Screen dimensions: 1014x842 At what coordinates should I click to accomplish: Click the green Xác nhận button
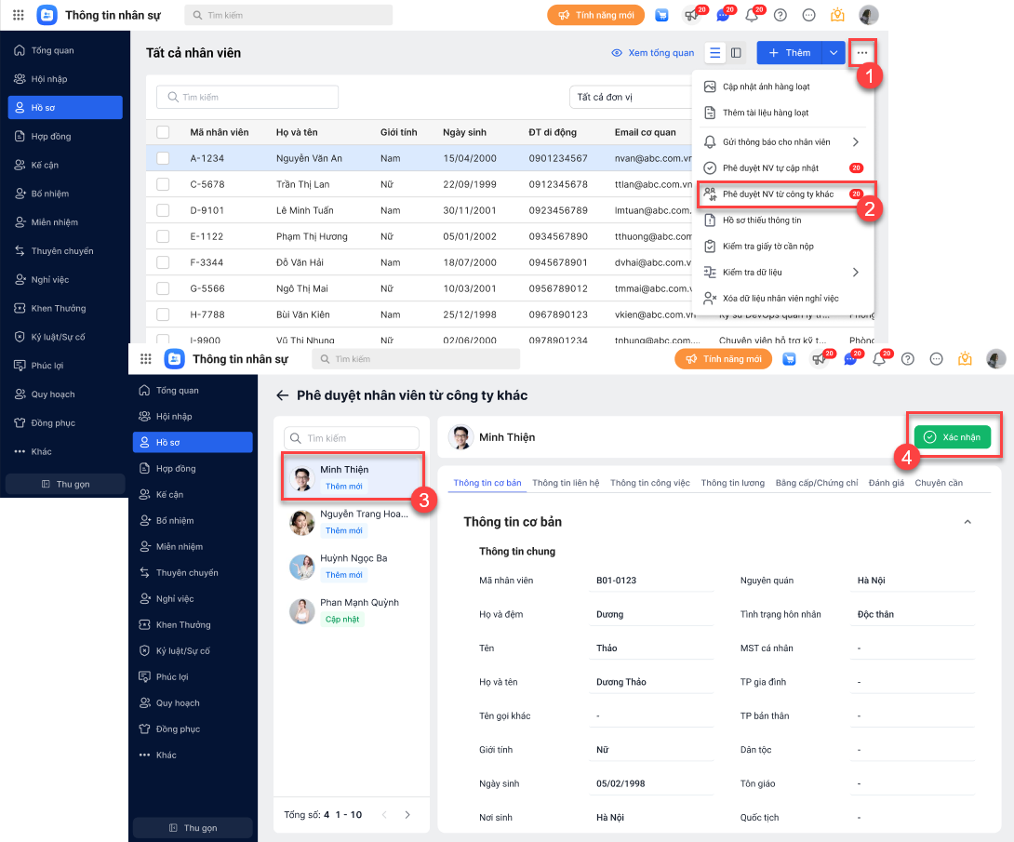coord(953,437)
